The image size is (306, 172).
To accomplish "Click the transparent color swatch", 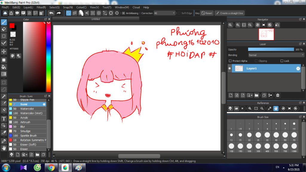I will (13, 34).
